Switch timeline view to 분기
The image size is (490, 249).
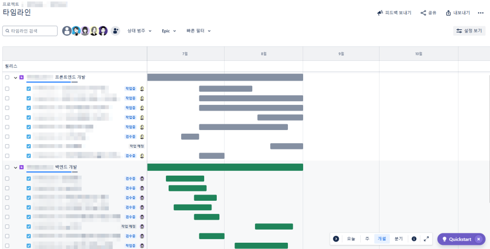tap(398, 239)
